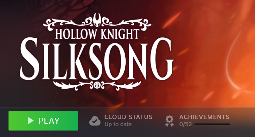The height and width of the screenshot is (137, 255).
Task: Click the word PLAY on green button
Action: coord(49,121)
